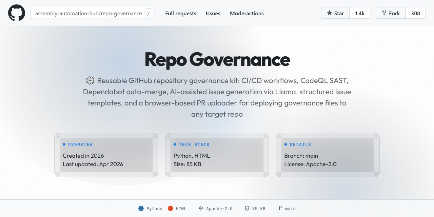Click the GitHub logo in the header
The image size is (434, 217).
(x=16, y=13)
